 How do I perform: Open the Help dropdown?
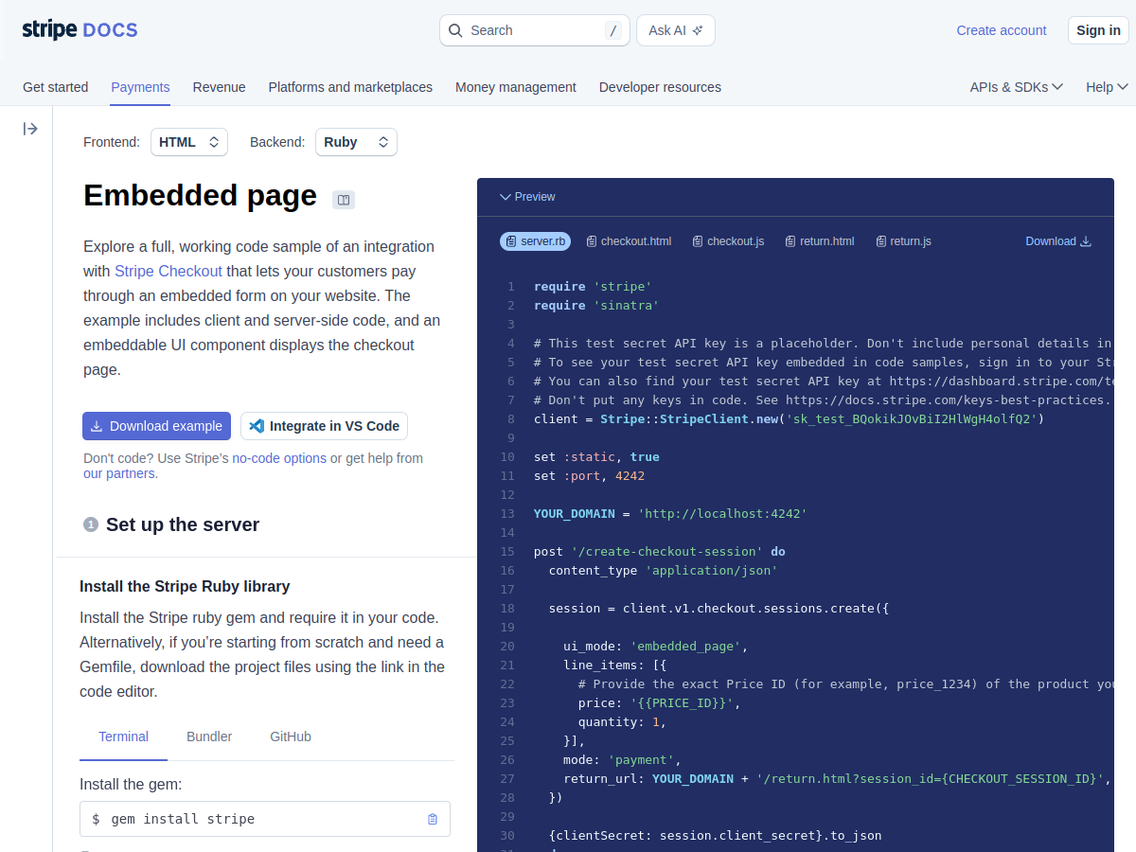coord(1106,86)
